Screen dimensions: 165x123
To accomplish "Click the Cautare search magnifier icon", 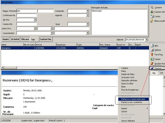I will click(x=152, y=8).
